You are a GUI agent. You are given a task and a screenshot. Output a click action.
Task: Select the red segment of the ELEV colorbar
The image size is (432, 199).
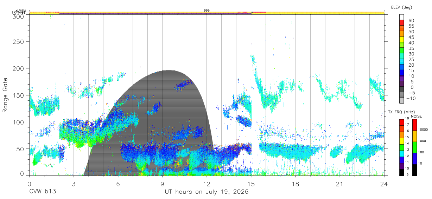click(402, 22)
